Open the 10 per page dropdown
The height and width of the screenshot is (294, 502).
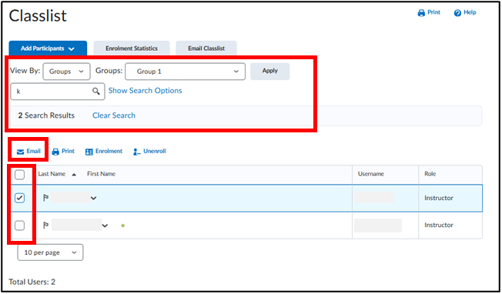pyautogui.click(x=50, y=252)
